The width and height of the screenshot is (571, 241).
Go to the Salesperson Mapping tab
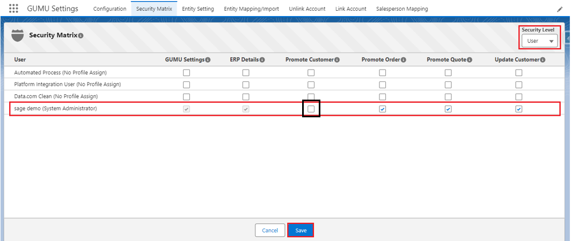(x=401, y=9)
